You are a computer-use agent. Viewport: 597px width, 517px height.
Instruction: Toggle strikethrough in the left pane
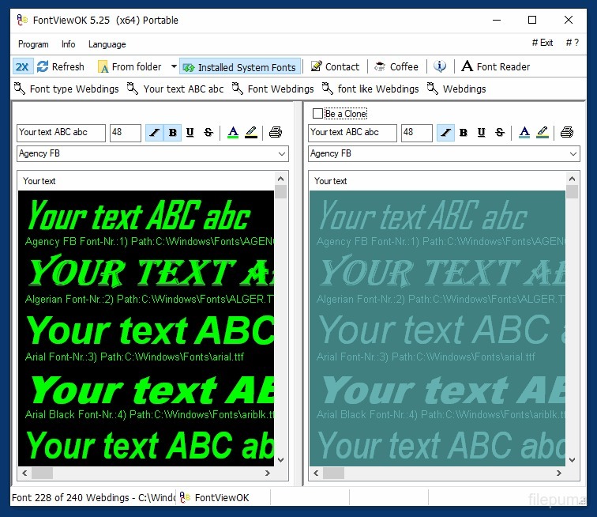click(x=208, y=133)
